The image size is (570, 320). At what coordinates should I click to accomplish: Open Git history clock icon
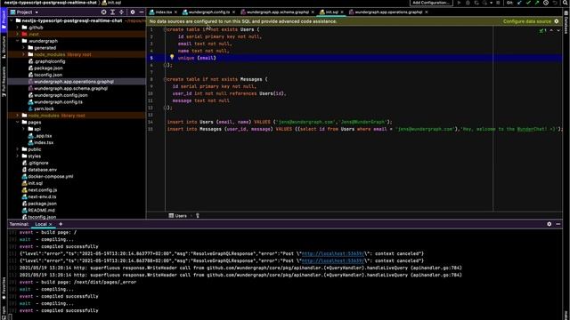point(546,3)
